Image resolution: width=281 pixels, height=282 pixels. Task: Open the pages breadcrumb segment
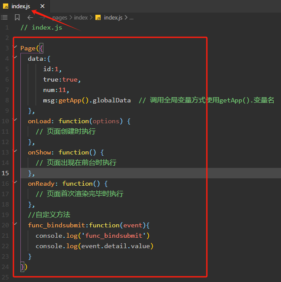[x=60, y=18]
